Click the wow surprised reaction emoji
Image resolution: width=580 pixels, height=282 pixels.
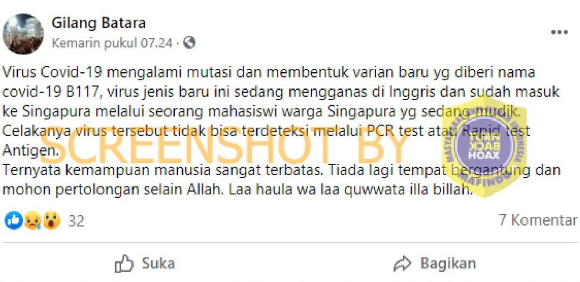point(52,221)
